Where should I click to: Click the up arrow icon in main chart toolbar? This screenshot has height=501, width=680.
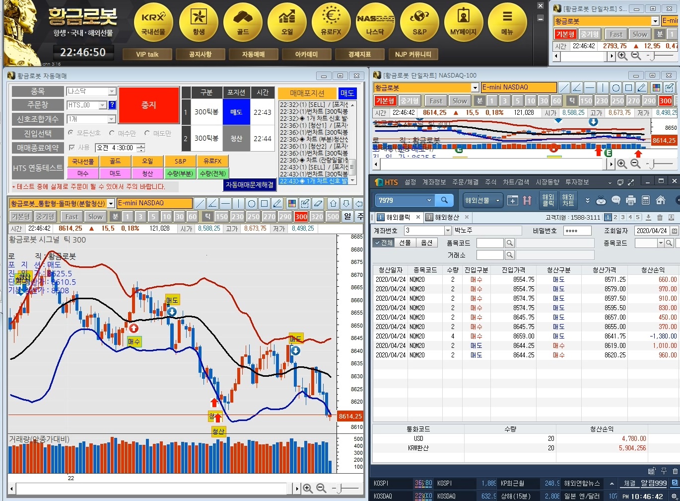click(x=334, y=203)
